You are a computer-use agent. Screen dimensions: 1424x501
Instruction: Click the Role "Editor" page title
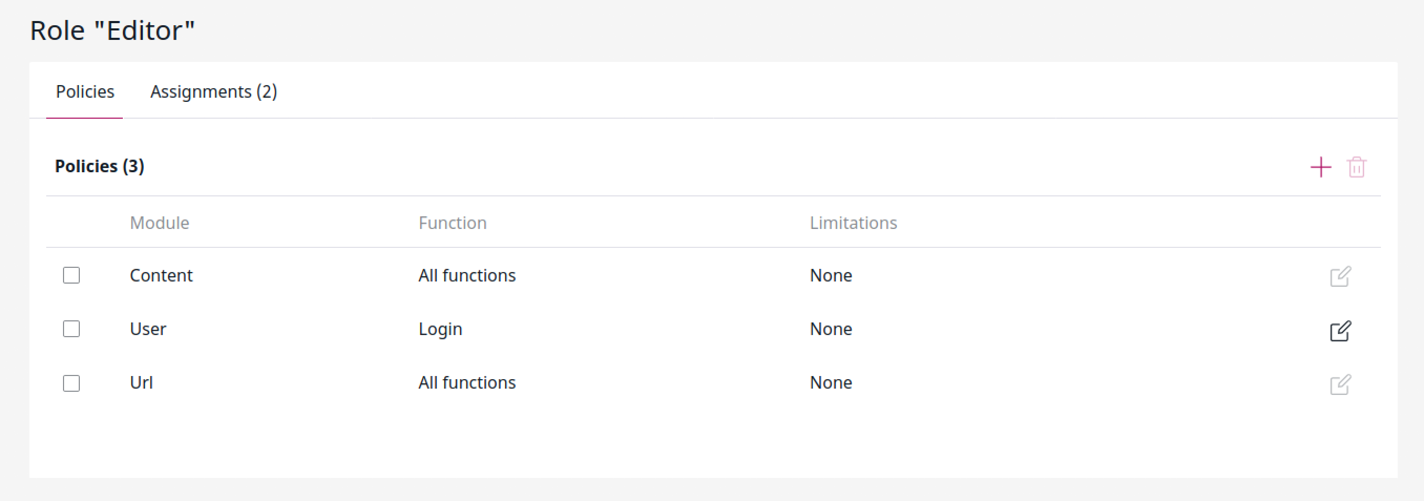[113, 30]
